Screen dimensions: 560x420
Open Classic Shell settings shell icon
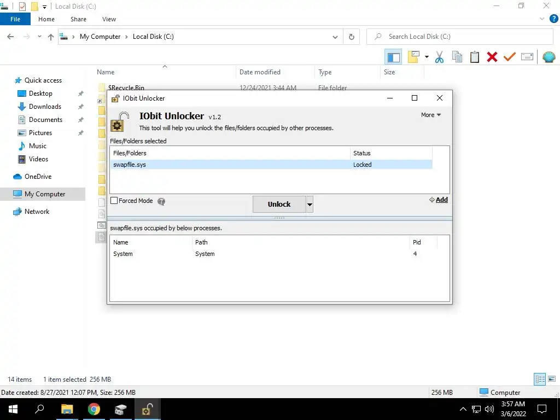[x=549, y=57]
